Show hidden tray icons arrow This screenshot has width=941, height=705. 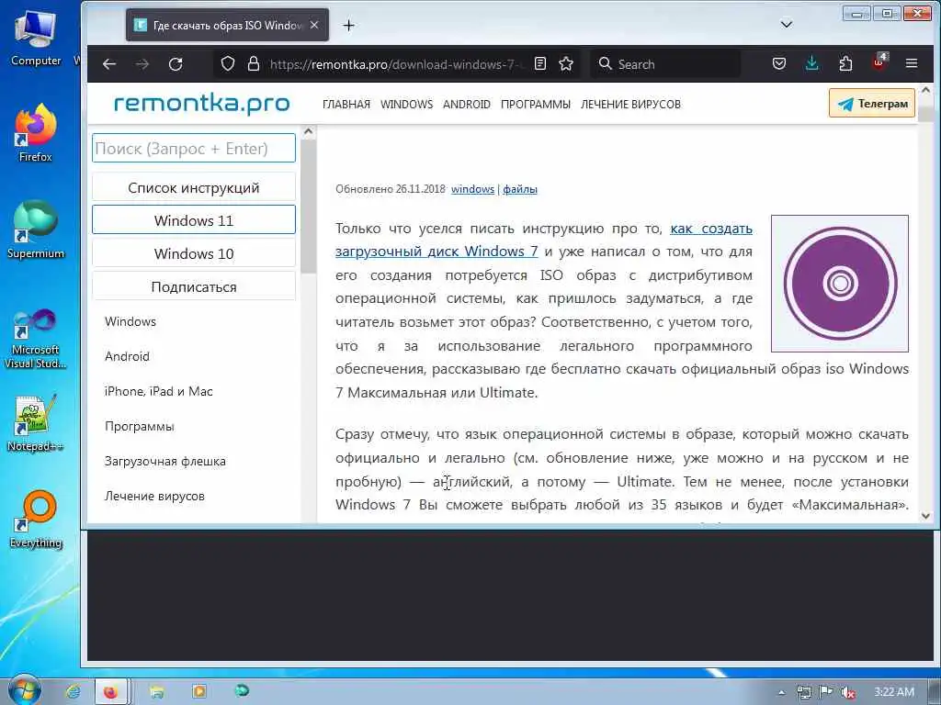click(781, 692)
